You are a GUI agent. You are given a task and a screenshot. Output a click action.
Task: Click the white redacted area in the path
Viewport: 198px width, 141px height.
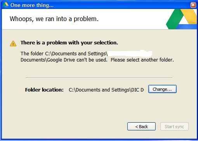point(130,53)
